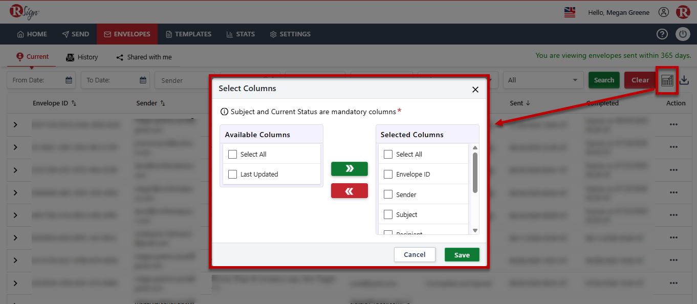Expand the fourth envelope row
697x304 pixels.
click(x=15, y=192)
